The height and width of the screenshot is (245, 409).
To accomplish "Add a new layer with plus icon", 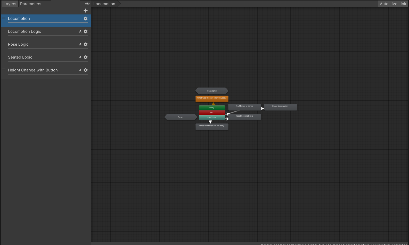I will (86, 11).
